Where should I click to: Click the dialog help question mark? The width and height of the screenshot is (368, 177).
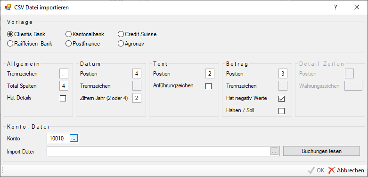335,7
